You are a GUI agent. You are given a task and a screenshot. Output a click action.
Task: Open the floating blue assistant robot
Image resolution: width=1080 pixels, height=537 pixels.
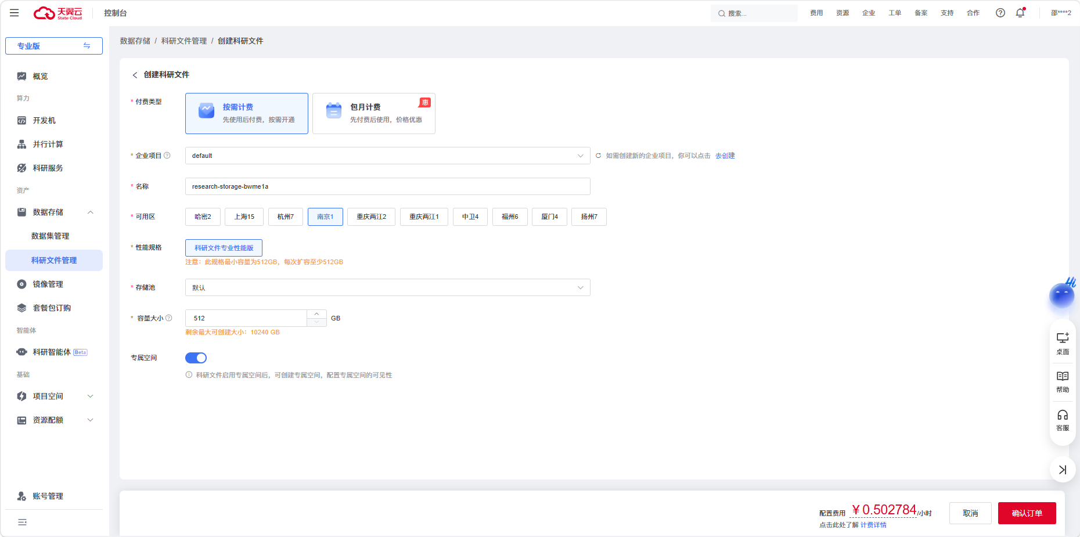point(1062,294)
